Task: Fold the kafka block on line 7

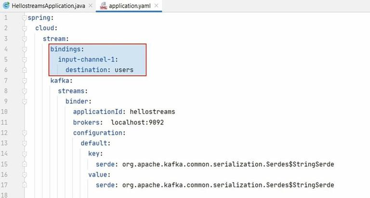Action: point(25,80)
